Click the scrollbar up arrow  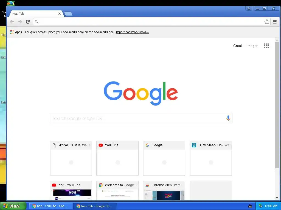click(x=277, y=40)
